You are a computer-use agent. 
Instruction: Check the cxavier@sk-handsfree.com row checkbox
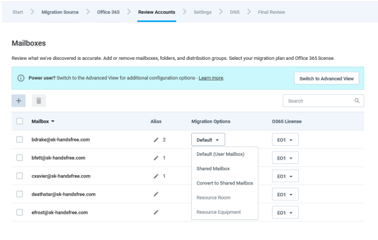pyautogui.click(x=19, y=176)
